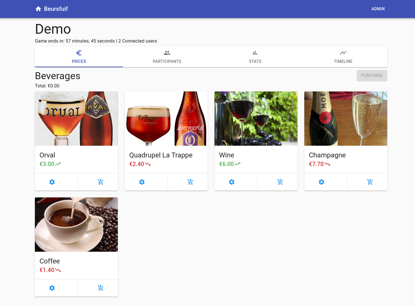Select the Orval price €3.00
Viewport: 415px width, 306px height.
pyautogui.click(x=47, y=164)
